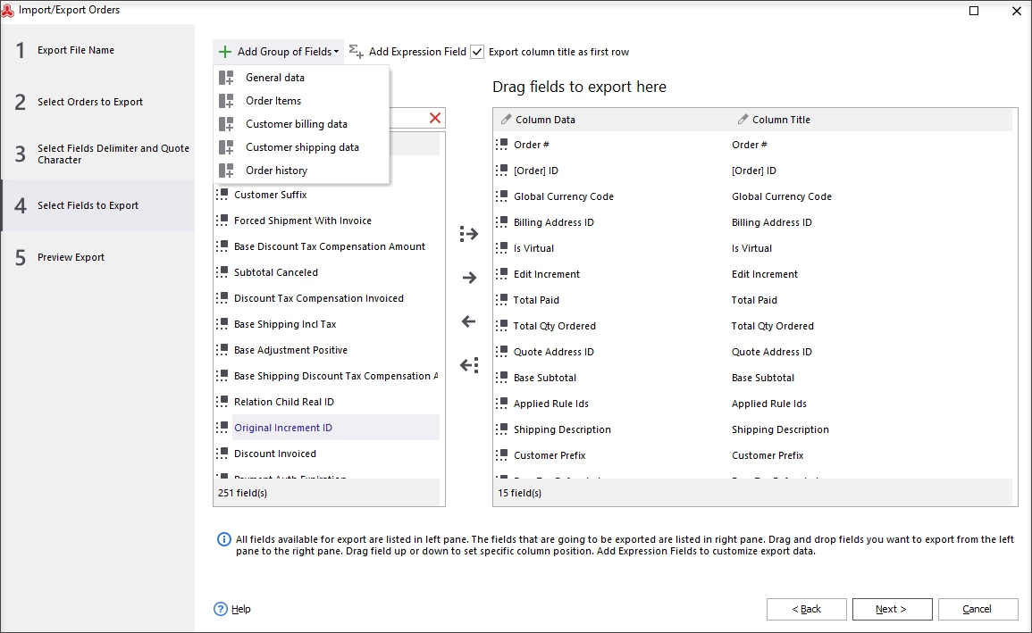Move all fields to export pane
Screen dimensions: 1032x633
(x=468, y=233)
